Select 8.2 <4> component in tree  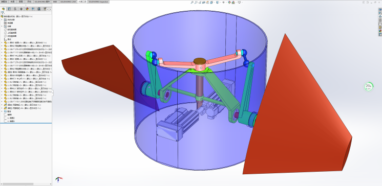[x=25, y=98]
